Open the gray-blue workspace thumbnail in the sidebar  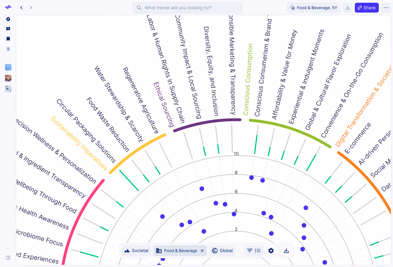pos(8,89)
